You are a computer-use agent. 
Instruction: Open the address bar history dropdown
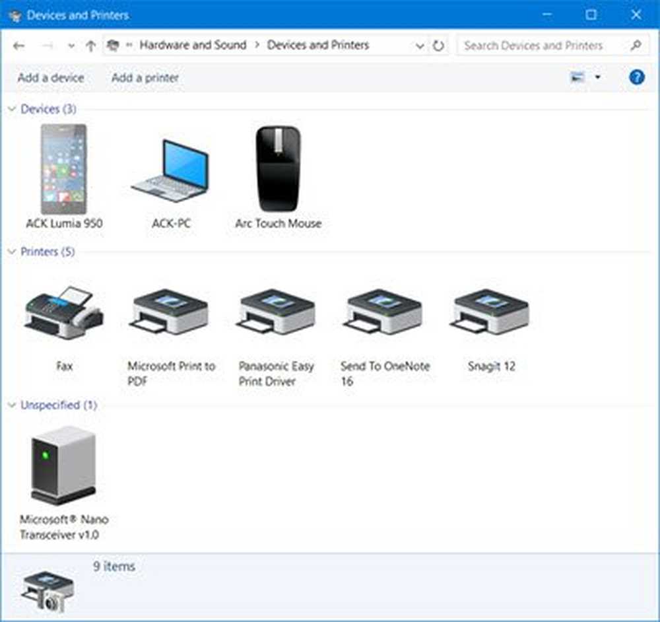pos(419,46)
